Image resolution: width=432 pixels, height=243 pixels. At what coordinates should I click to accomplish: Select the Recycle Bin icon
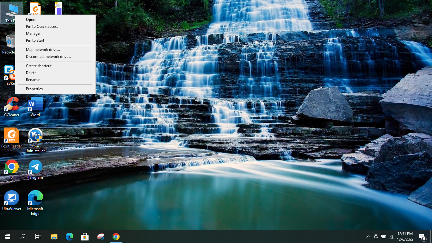tap(9, 43)
